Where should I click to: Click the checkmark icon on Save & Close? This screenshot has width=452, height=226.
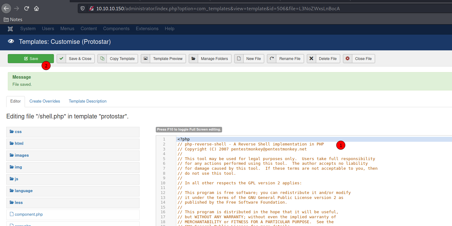pos(61,58)
